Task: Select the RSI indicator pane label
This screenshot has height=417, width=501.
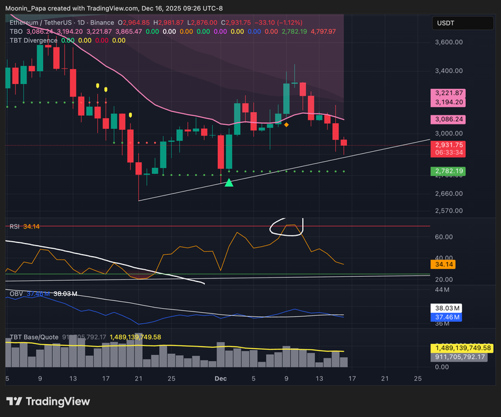Action: (x=14, y=227)
